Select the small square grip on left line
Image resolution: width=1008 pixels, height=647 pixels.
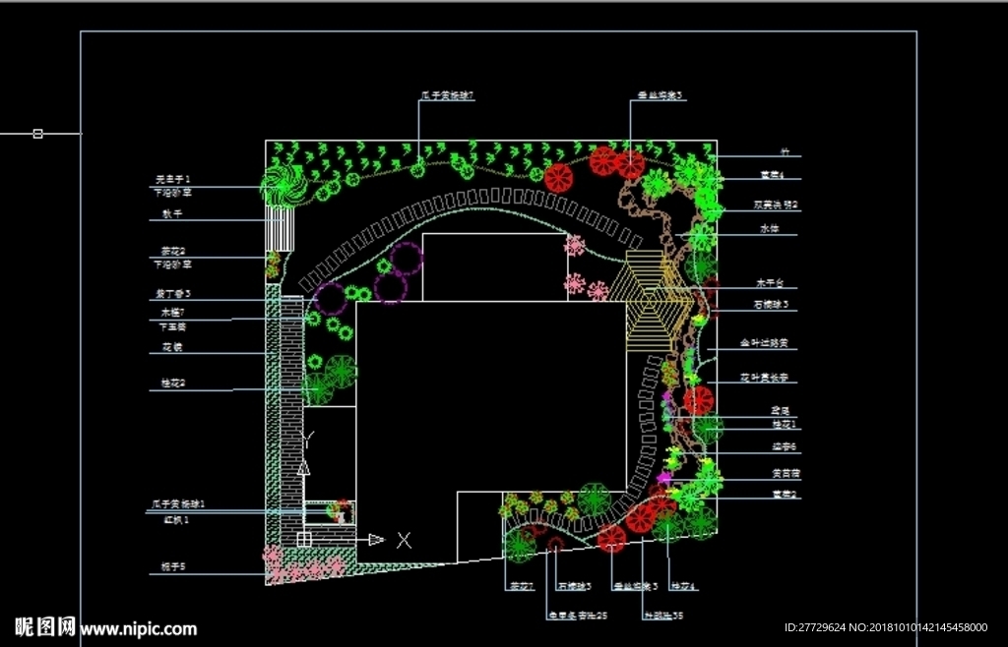tap(38, 134)
